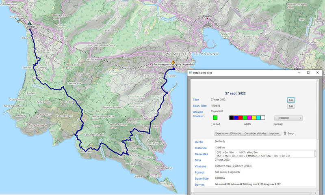Click the Format value '583 points, 1 segments'
325x195 pixels.
click(x=227, y=172)
